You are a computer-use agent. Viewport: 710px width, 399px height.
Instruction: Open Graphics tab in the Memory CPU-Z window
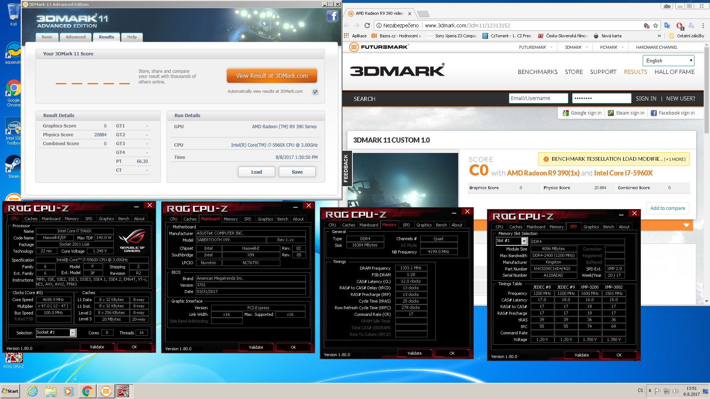[424, 225]
